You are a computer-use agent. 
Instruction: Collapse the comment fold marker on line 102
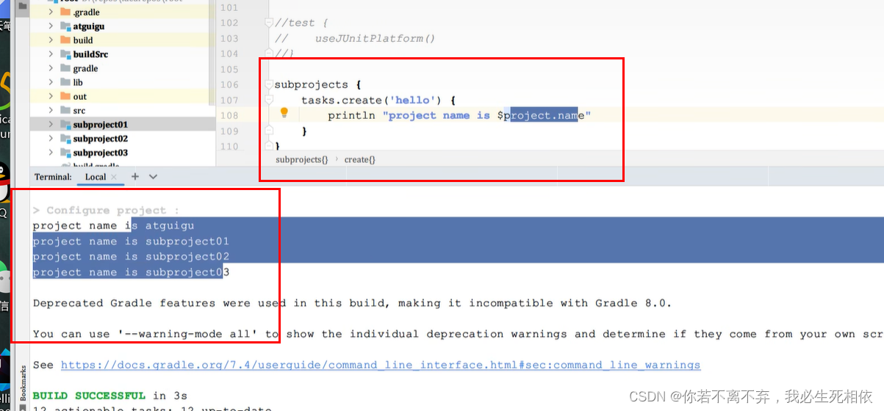[x=269, y=23]
